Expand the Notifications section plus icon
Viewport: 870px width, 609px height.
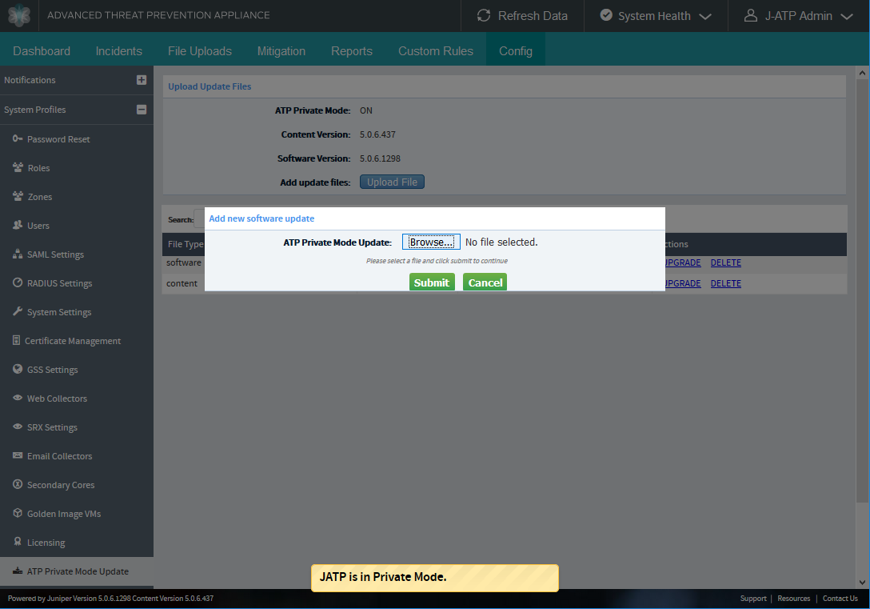click(142, 80)
